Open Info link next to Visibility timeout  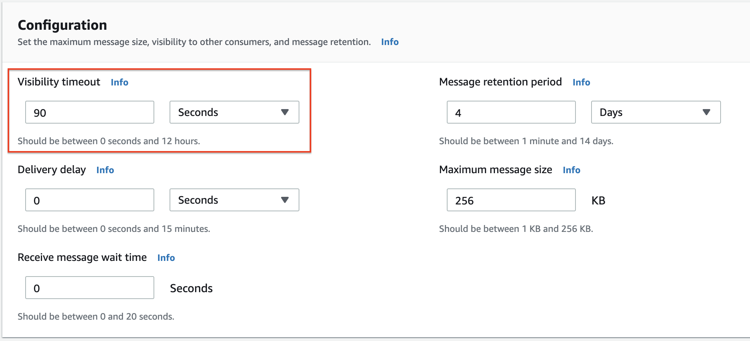(x=120, y=82)
